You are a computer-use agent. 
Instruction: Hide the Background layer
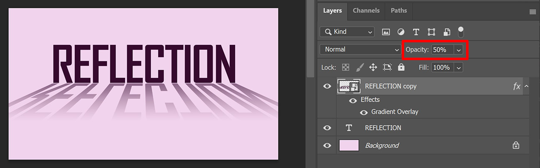point(327,146)
